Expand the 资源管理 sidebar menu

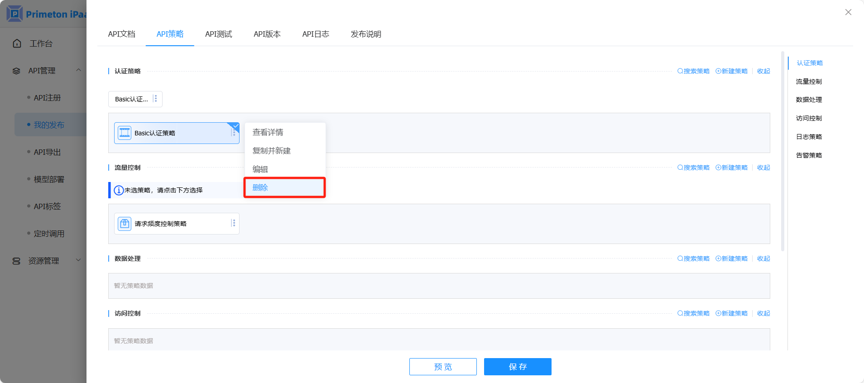click(x=78, y=260)
